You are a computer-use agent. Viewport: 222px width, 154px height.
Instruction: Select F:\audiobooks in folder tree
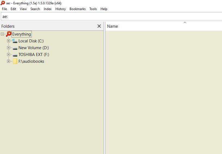[x=31, y=61]
